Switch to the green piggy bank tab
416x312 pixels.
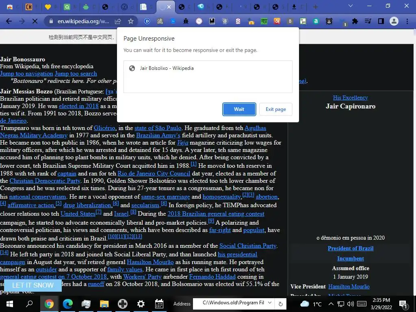click(x=86, y=7)
